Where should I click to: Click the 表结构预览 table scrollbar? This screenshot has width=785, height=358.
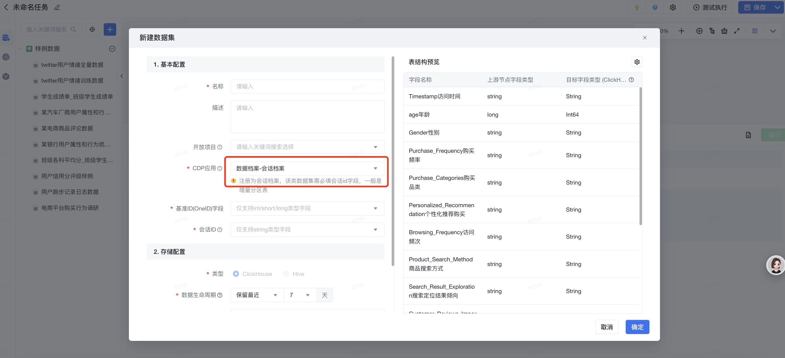tap(640, 156)
